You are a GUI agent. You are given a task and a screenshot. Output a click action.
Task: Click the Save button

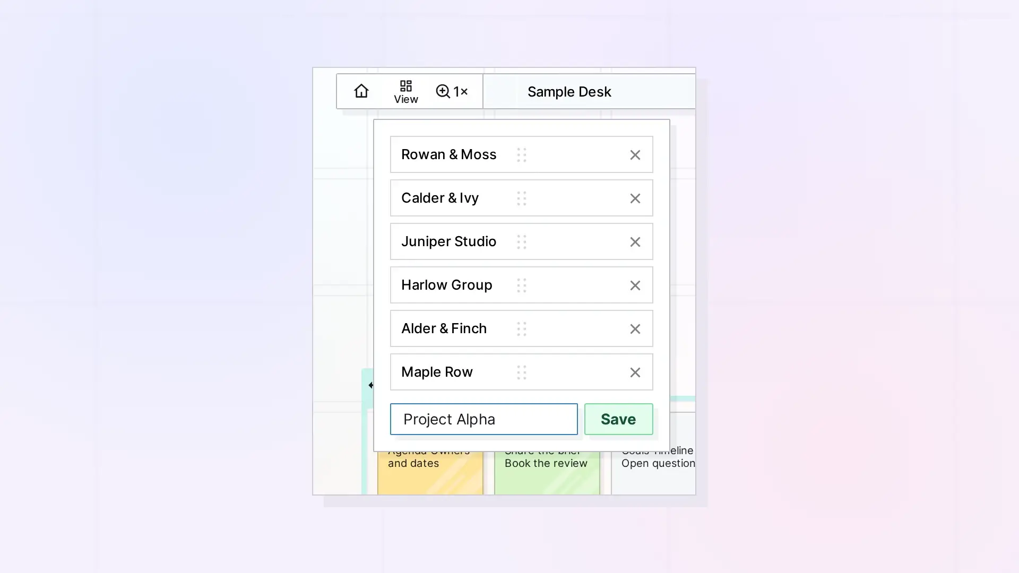click(x=618, y=419)
